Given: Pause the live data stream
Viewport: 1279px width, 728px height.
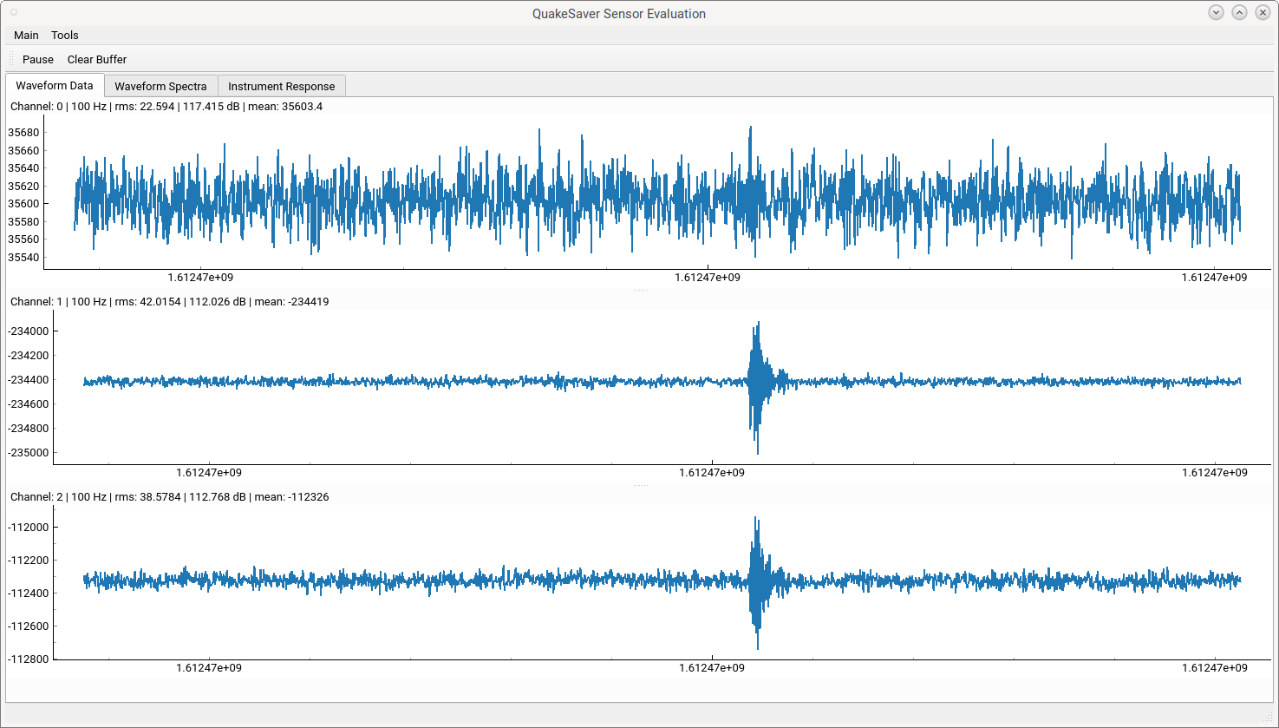Looking at the screenshot, I should click(38, 60).
